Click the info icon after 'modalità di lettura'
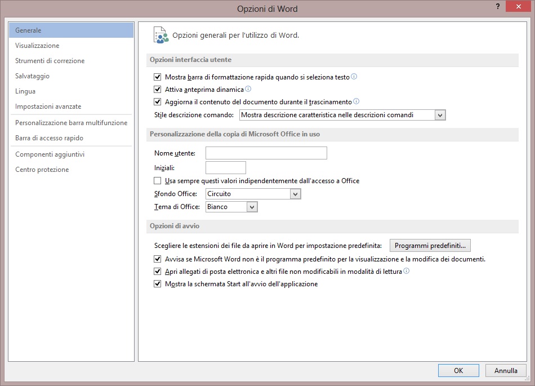 407,270
